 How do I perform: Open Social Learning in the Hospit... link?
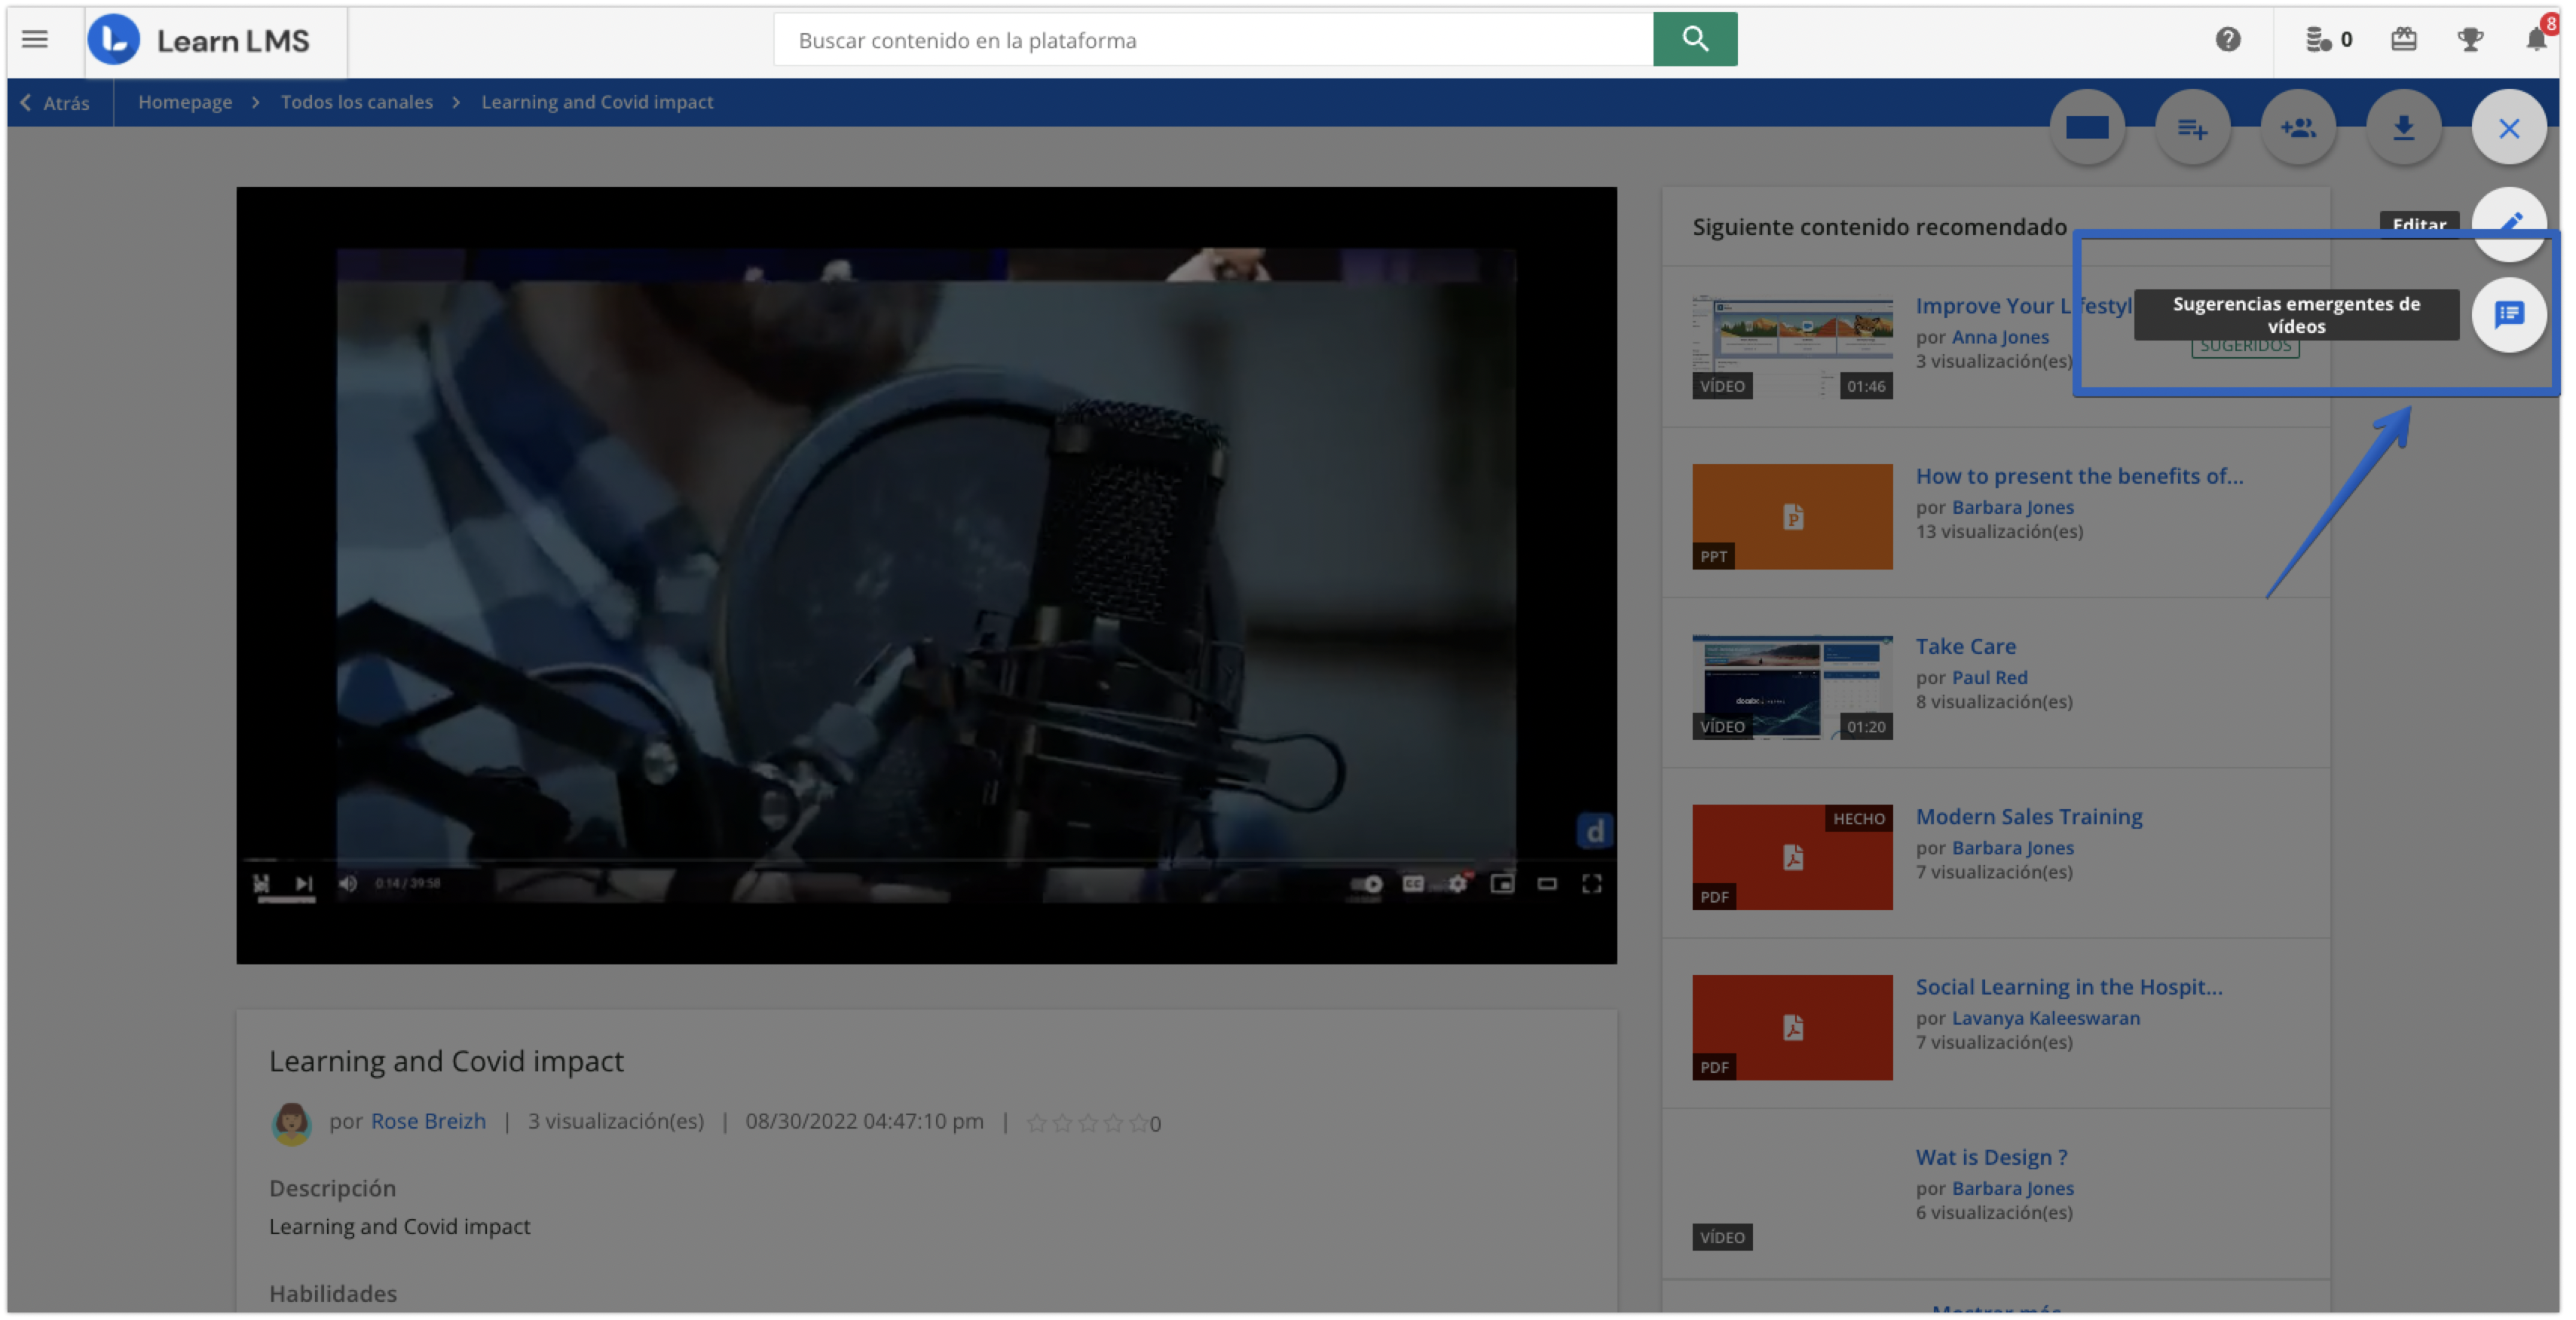coord(2069,986)
